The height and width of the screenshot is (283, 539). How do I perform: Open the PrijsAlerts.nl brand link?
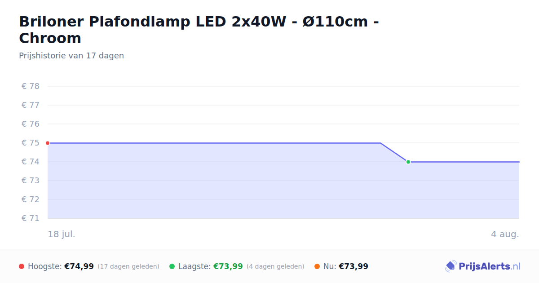482,266
